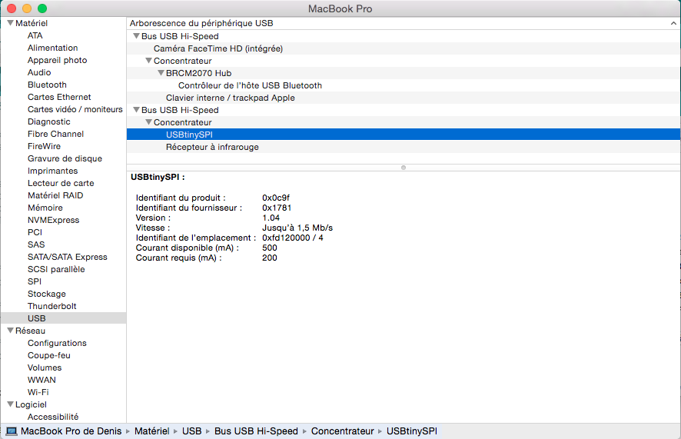Collapse the Logiciel section triangle

[x=11, y=404]
